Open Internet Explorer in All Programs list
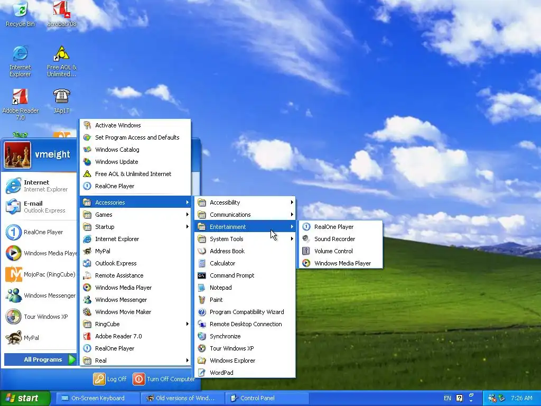The width and height of the screenshot is (541, 406). (x=135, y=239)
